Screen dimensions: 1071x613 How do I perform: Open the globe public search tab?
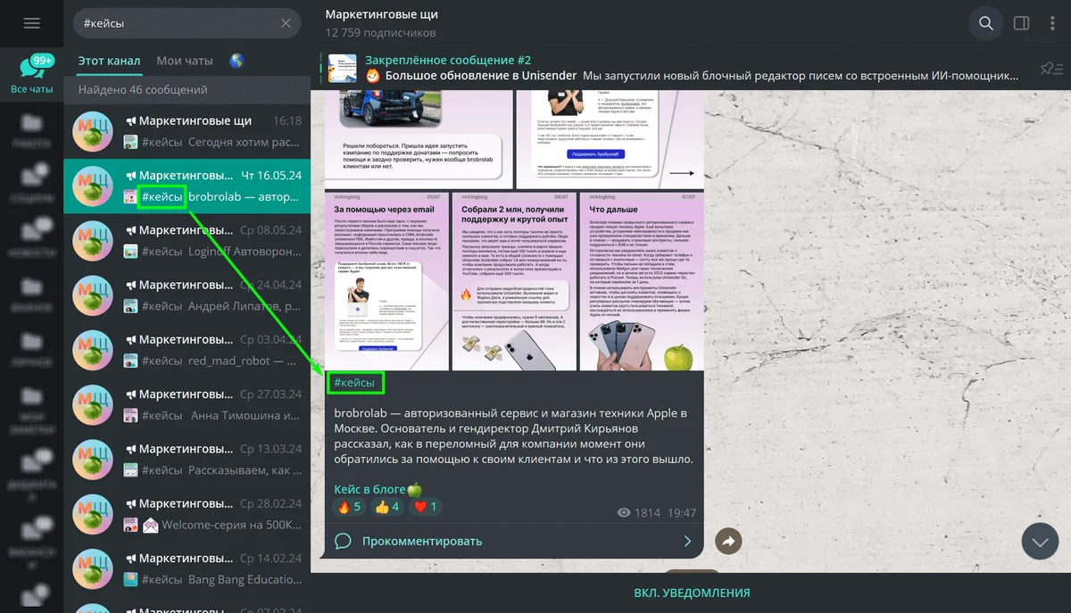[237, 61]
